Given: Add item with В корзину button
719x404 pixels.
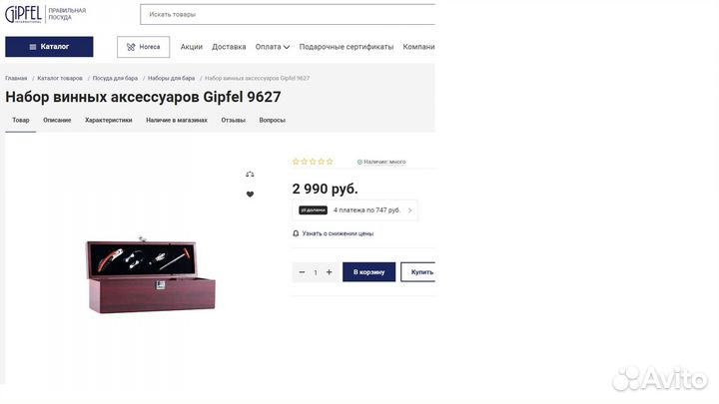Looking at the screenshot, I should pos(368,272).
